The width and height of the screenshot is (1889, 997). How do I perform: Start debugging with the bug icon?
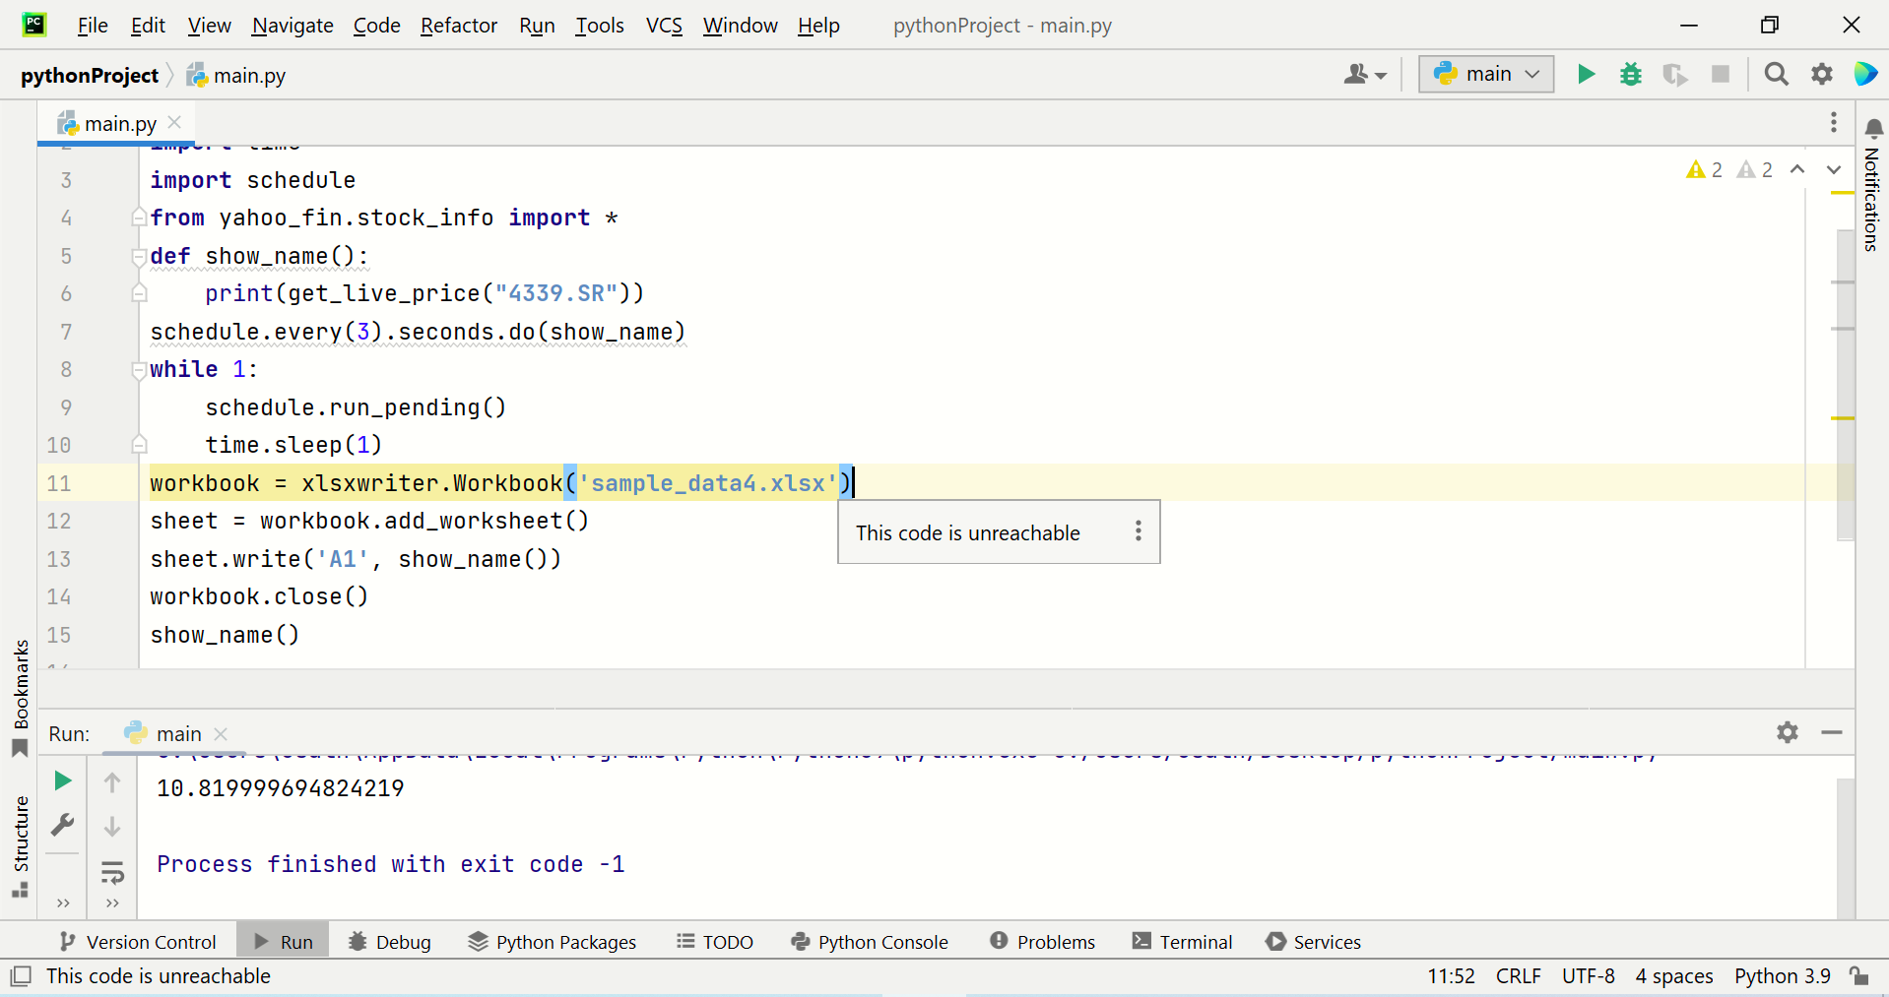(1631, 75)
